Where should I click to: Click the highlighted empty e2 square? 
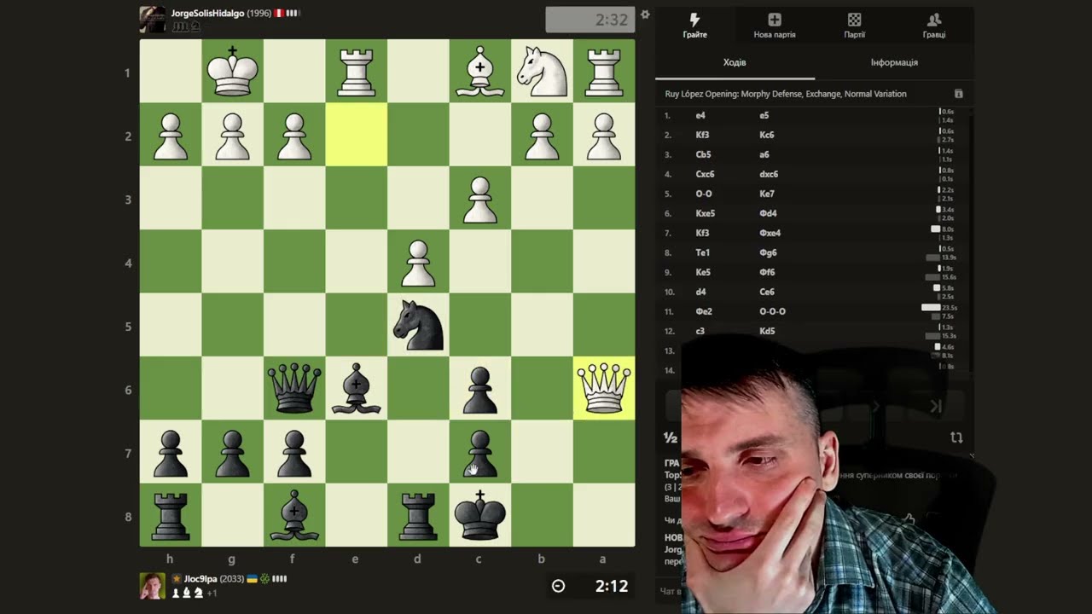356,136
